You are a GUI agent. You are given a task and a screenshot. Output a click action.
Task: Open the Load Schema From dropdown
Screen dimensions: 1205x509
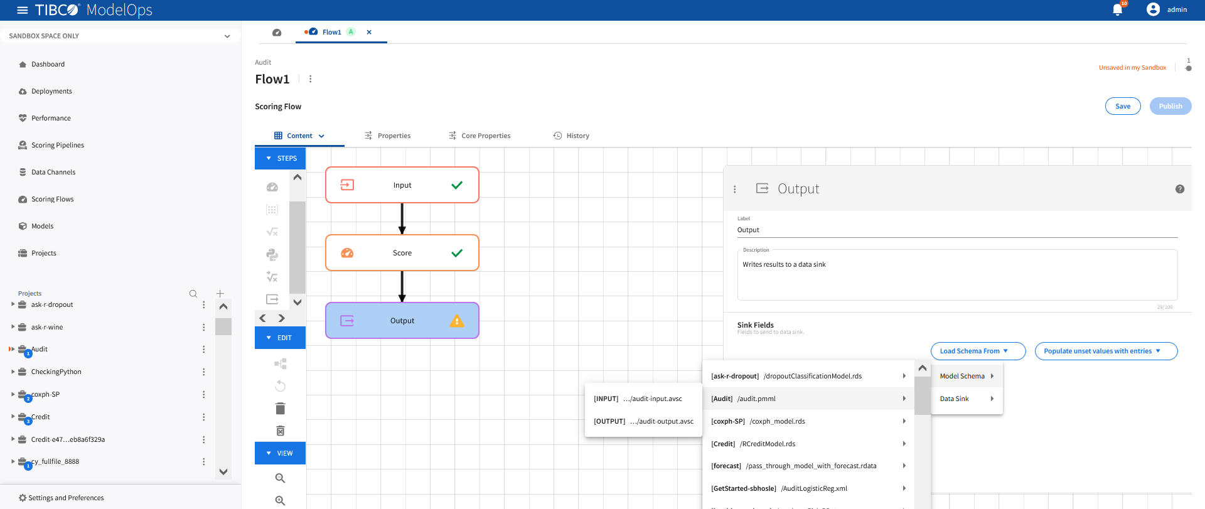click(978, 351)
